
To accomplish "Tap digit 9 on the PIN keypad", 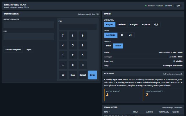I will [83, 35].
